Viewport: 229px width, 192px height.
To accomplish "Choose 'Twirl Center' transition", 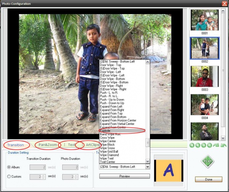I will click(x=123, y=162).
